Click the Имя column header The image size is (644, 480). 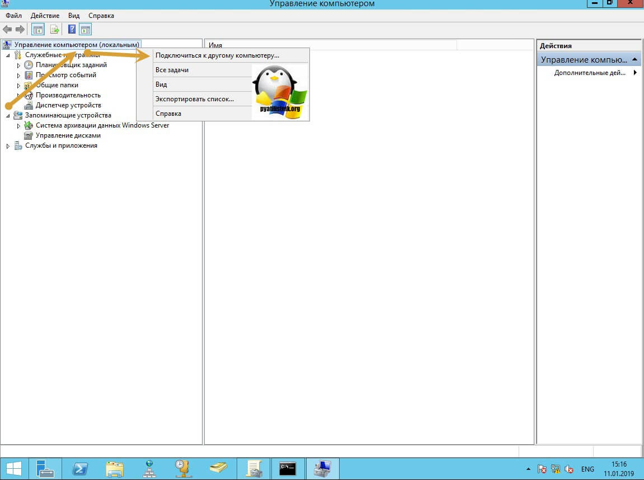pos(330,45)
